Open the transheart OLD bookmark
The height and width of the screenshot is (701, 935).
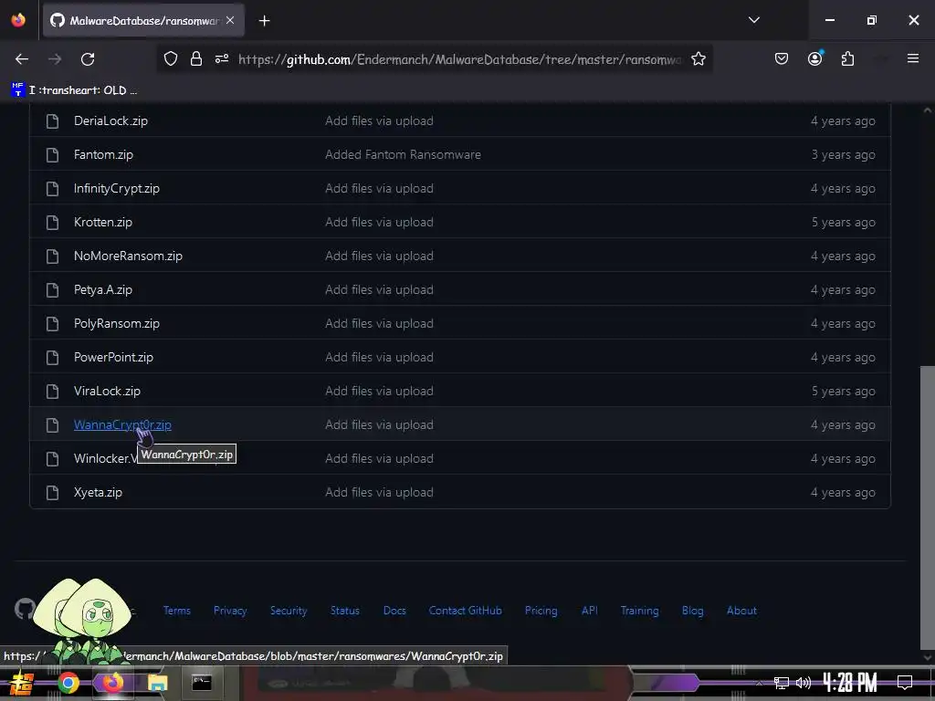(x=75, y=90)
